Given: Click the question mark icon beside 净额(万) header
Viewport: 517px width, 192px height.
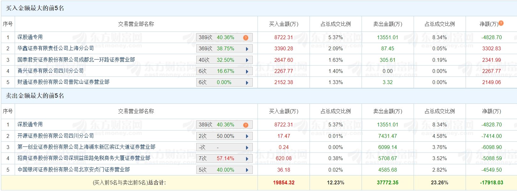Looking at the screenshot, I should tap(501, 23).
